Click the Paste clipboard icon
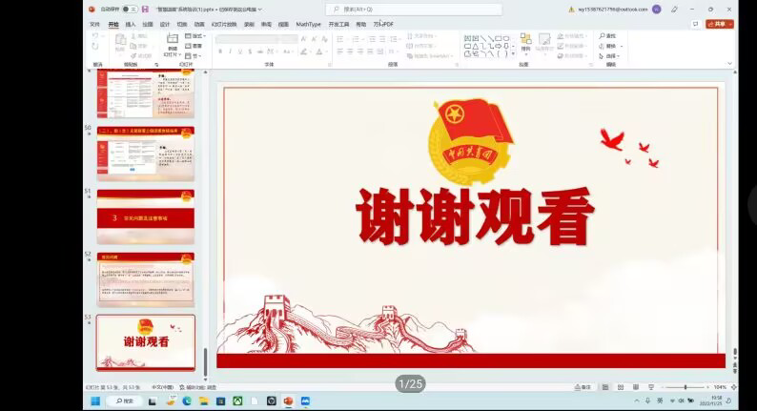 [120, 41]
